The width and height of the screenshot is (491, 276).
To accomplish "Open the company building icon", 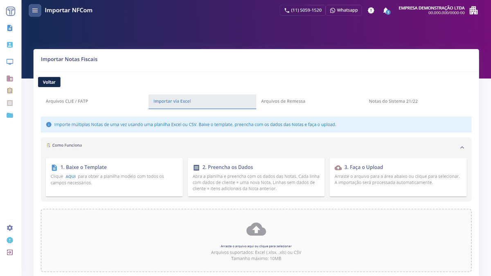I will coord(473,10).
